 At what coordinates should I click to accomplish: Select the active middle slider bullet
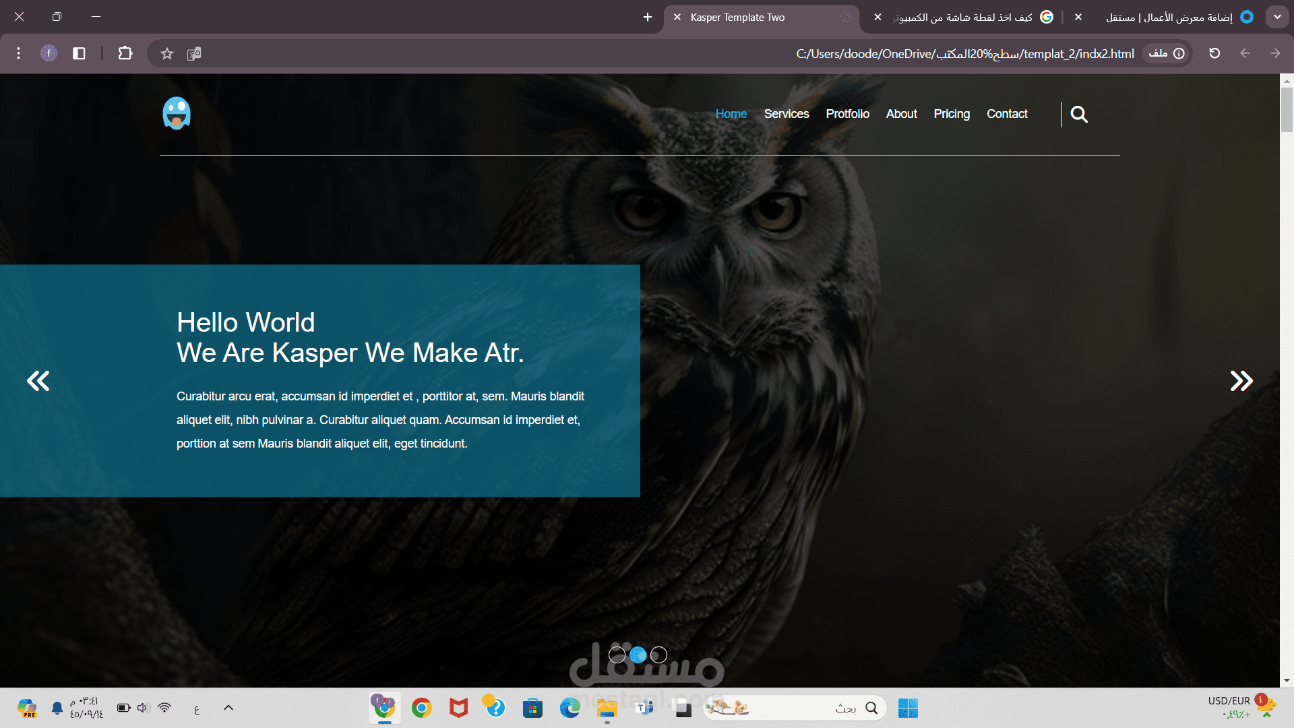click(638, 655)
